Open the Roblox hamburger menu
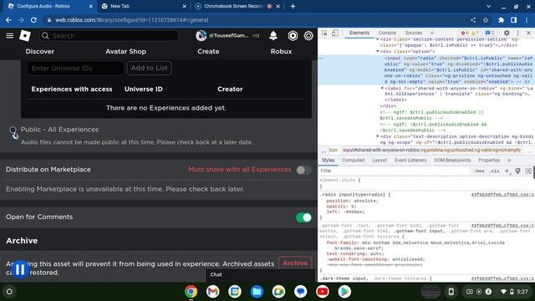The width and height of the screenshot is (535, 301). (x=9, y=35)
